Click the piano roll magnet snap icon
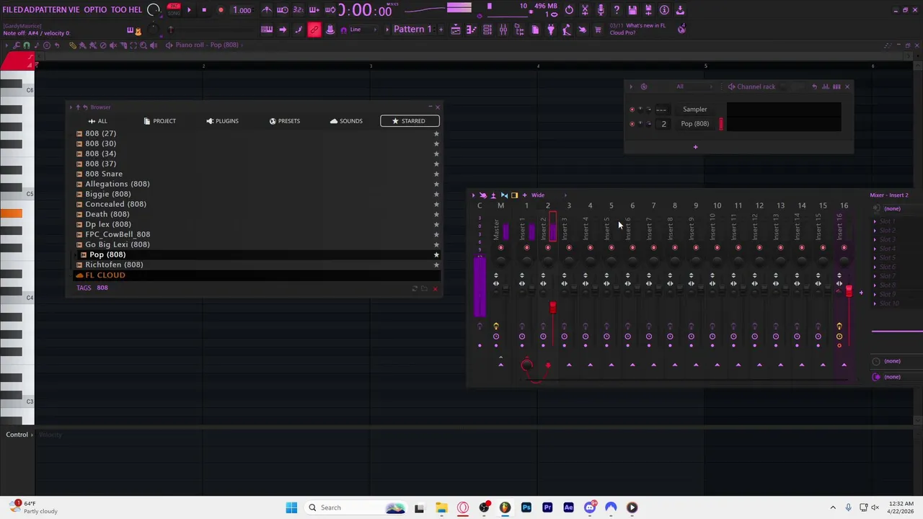 click(x=27, y=45)
